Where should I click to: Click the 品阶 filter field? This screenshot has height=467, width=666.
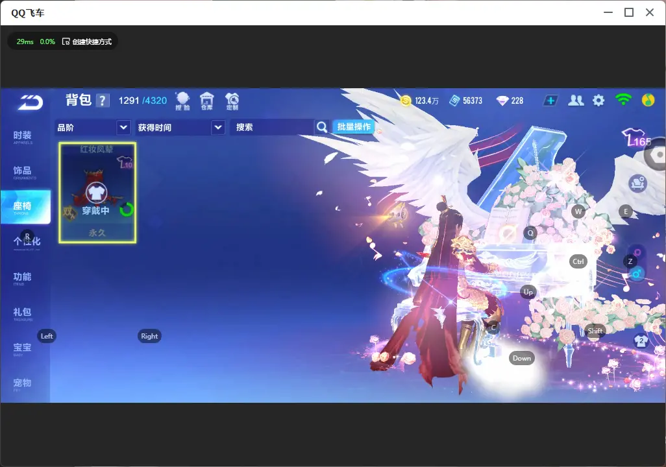pyautogui.click(x=93, y=127)
